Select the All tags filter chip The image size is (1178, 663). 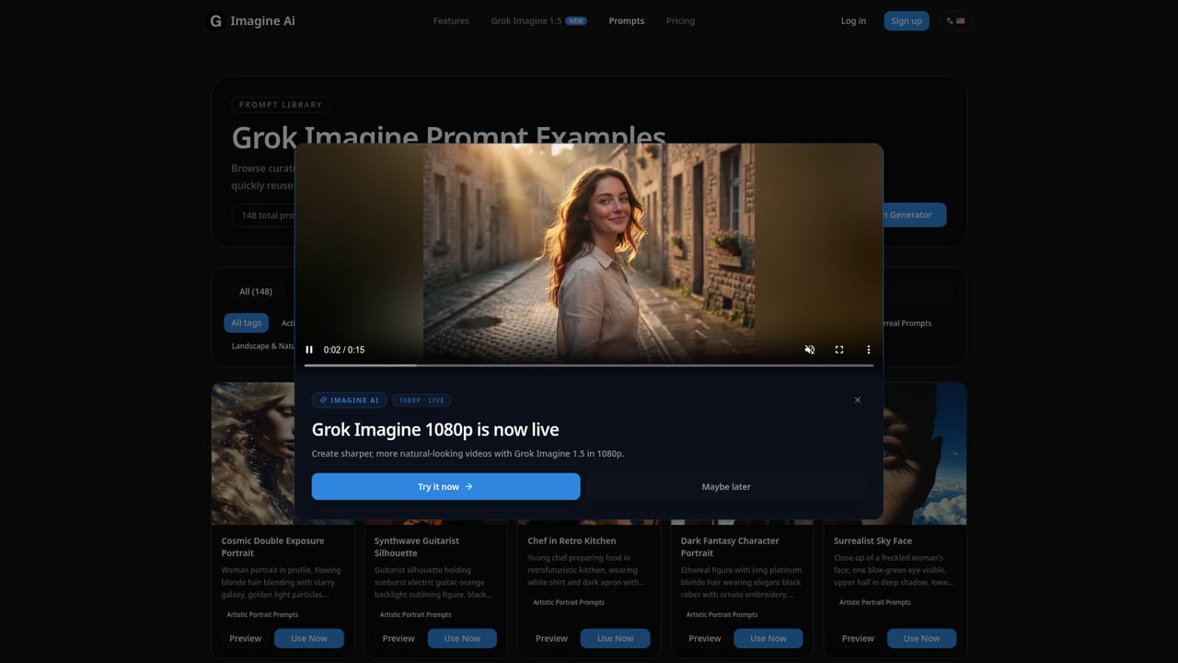coord(246,323)
